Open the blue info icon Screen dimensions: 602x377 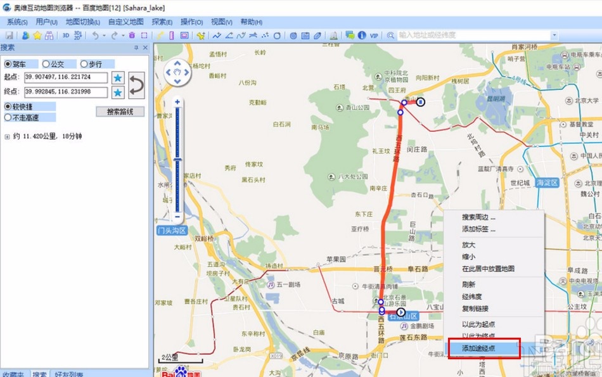point(362,35)
